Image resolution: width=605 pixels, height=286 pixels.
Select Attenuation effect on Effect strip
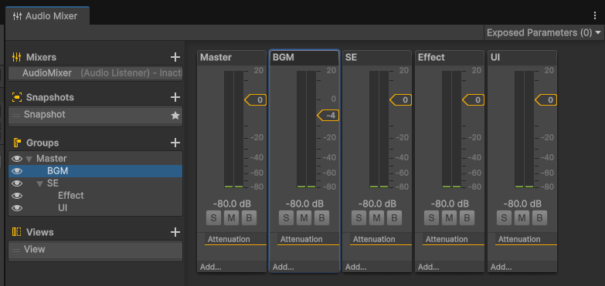click(x=453, y=240)
